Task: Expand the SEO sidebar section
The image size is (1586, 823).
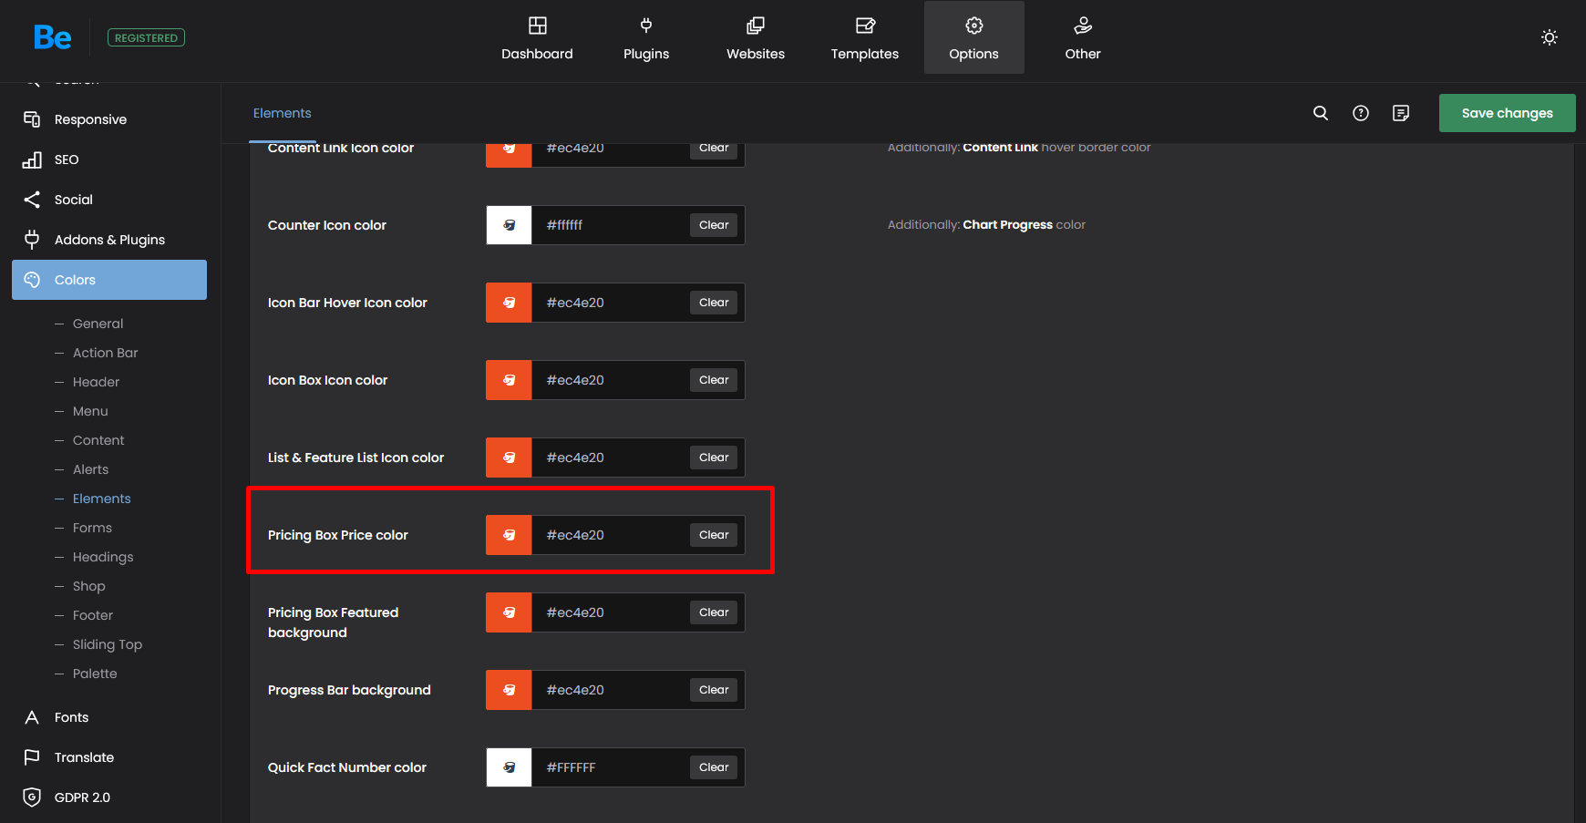Action: coord(67,159)
